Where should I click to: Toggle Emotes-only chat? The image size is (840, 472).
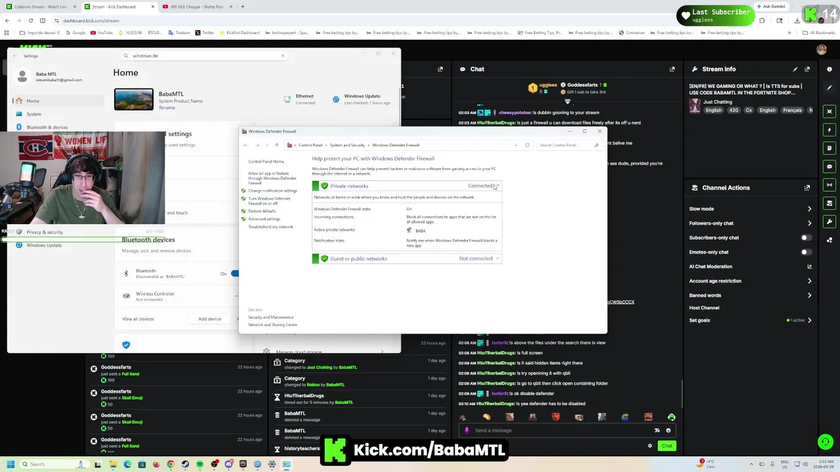pos(807,252)
